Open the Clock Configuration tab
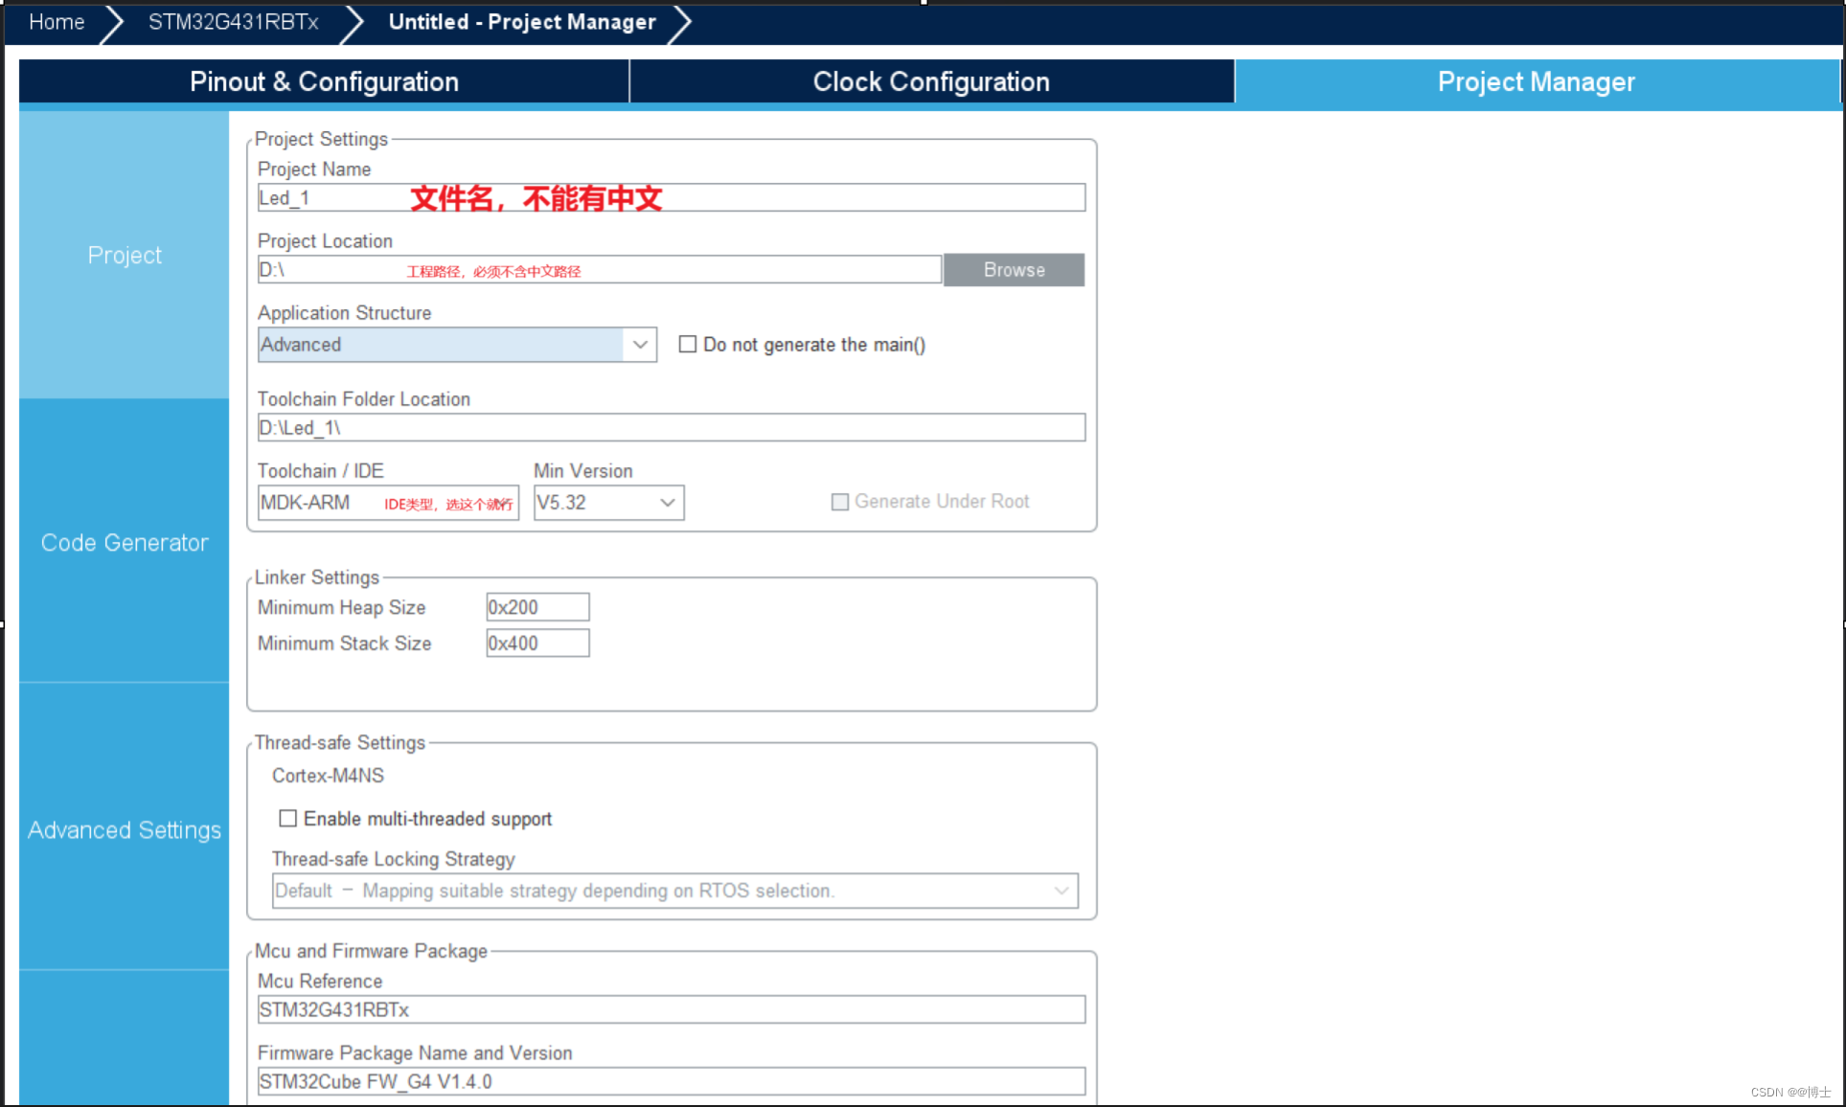This screenshot has height=1107, width=1846. (x=931, y=81)
